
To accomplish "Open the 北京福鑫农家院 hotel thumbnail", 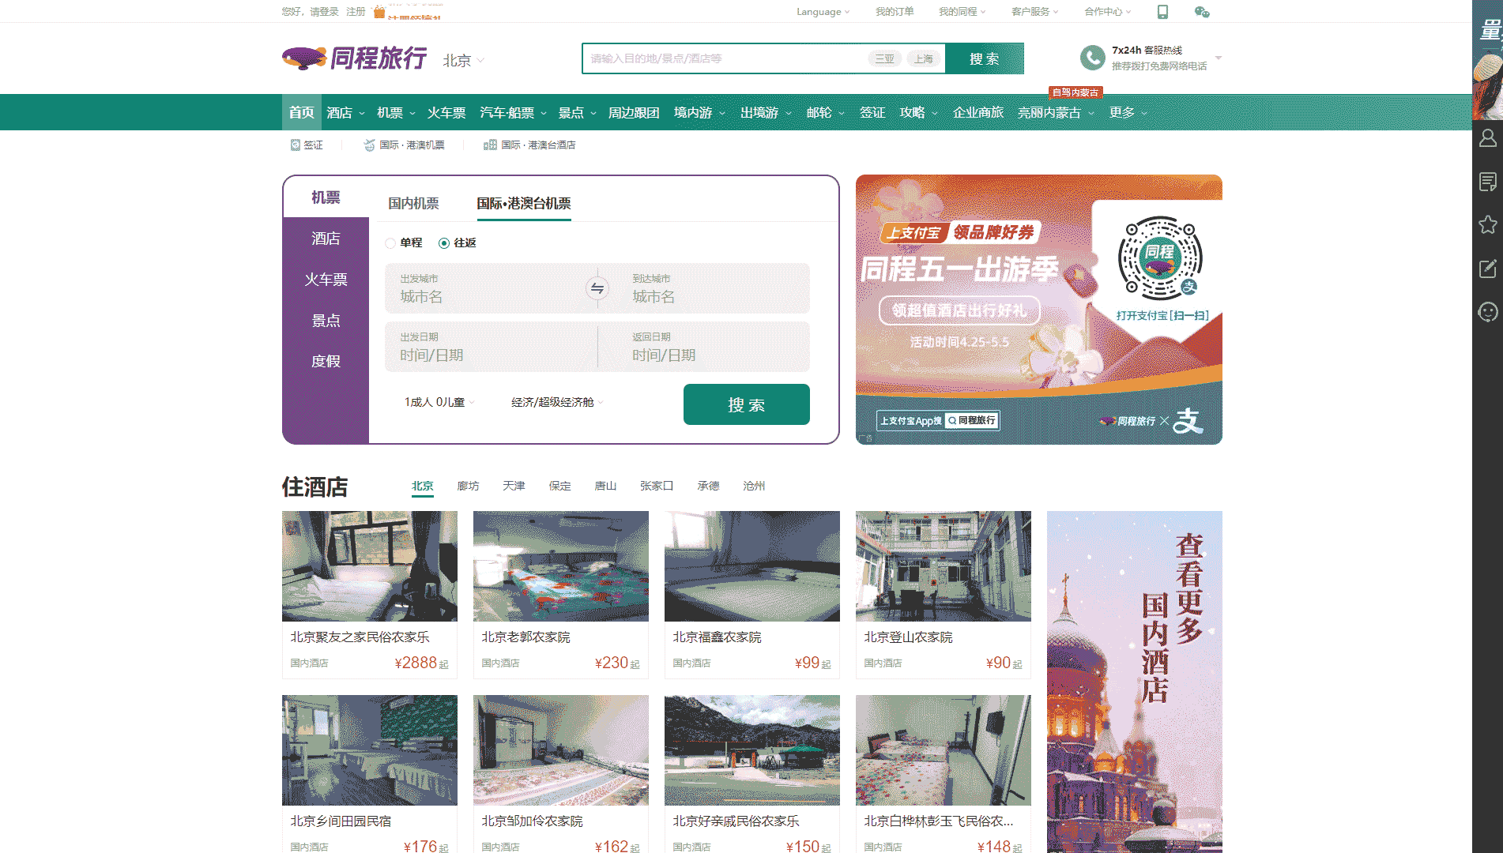I will [x=752, y=566].
